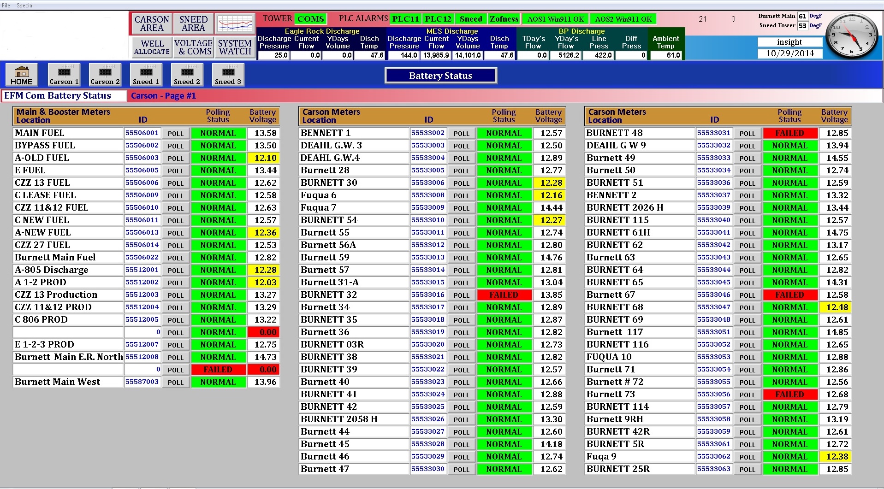Click the SYSTEM WATCH button

tap(235, 47)
